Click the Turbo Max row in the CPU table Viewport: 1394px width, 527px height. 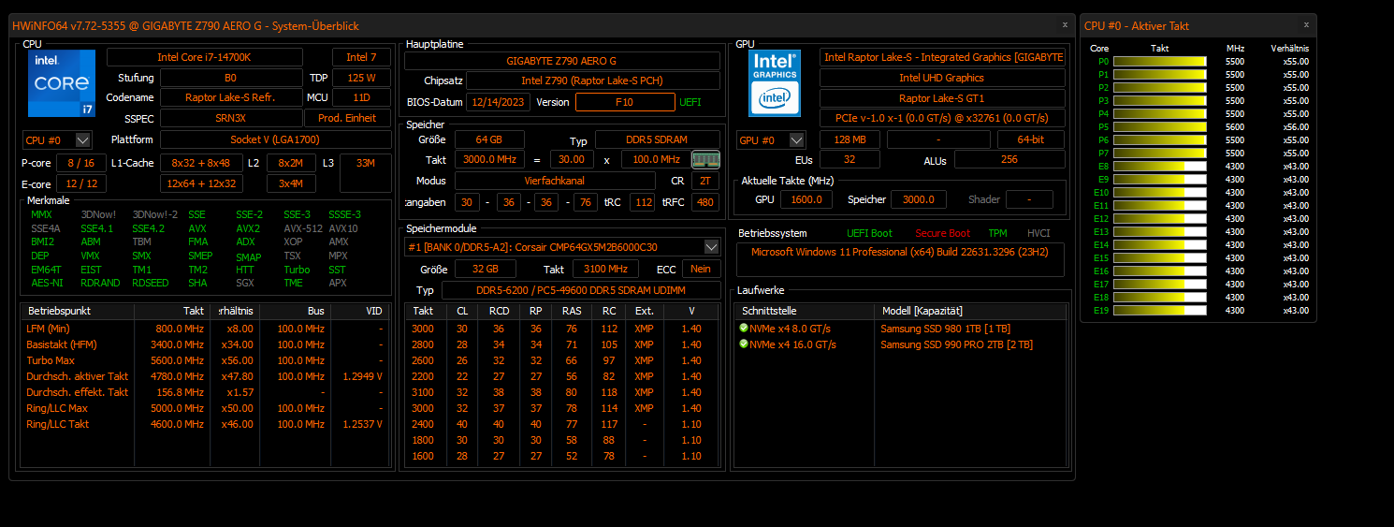(205, 360)
